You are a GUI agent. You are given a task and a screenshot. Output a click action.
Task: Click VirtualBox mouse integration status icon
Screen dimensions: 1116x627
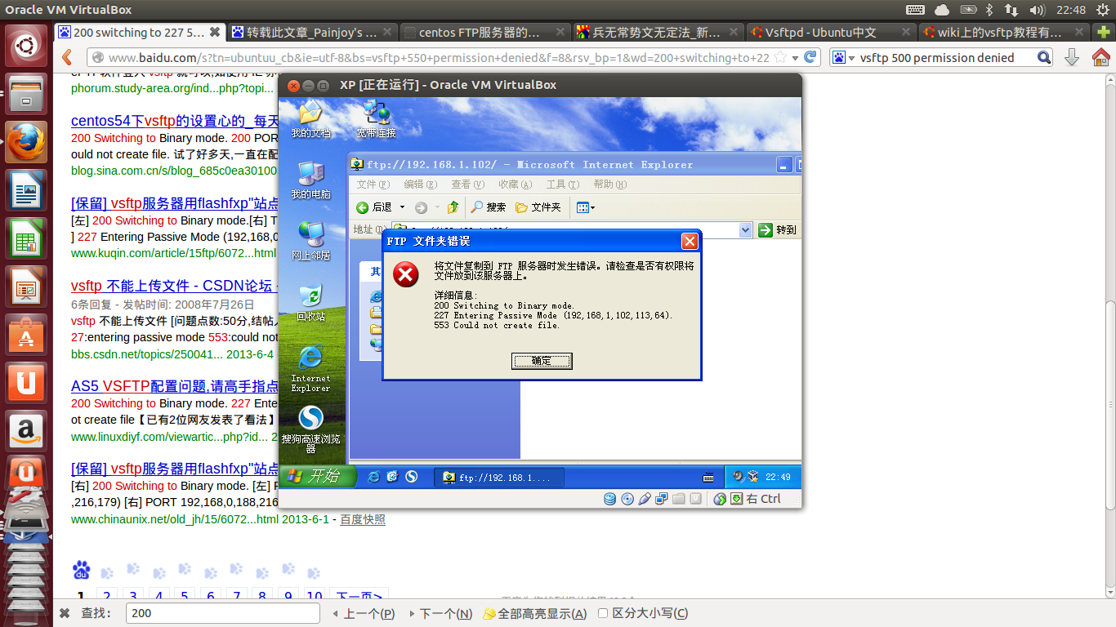coord(720,499)
